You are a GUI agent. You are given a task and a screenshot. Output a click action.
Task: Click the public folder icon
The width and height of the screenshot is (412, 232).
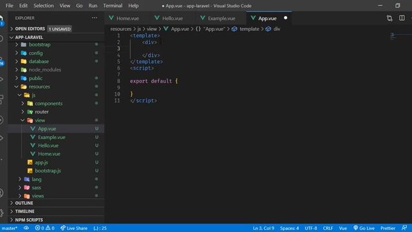pyautogui.click(x=24, y=78)
